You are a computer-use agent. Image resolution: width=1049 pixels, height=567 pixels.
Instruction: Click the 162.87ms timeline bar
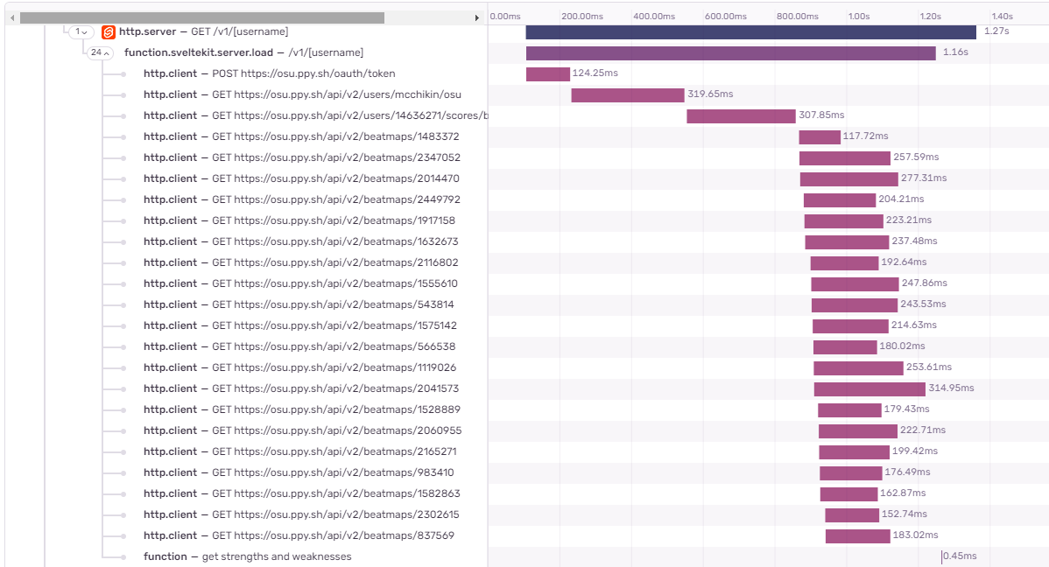[849, 494]
